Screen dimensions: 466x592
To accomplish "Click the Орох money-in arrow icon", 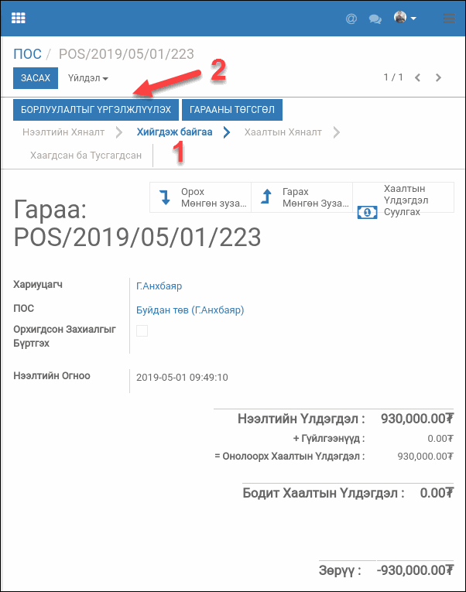I will point(165,197).
